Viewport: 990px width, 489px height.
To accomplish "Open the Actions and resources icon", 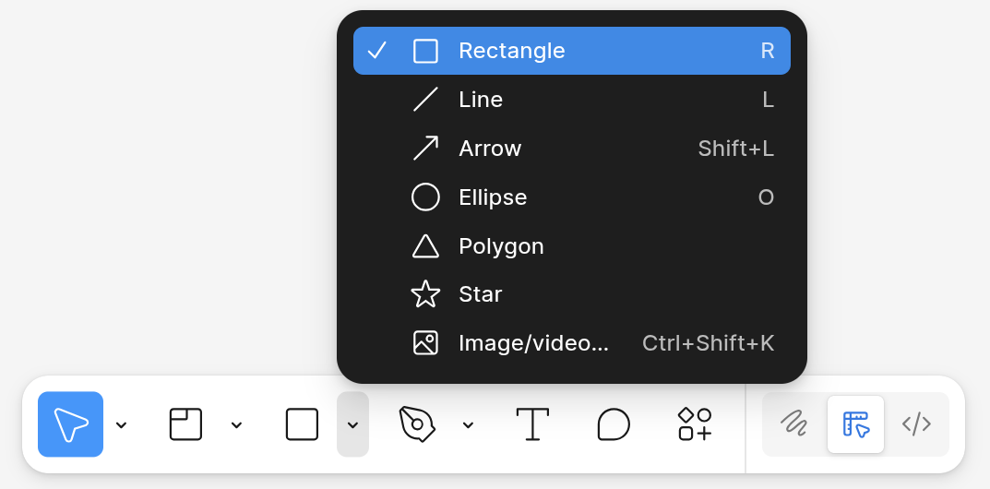I will 695,424.
